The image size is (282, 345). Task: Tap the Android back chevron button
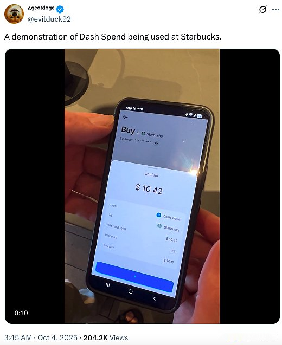click(x=155, y=298)
